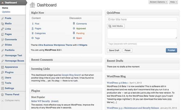181x110 pixels.
Task: Click the Homepage Boxes pin icon
Action: (x=2, y=61)
